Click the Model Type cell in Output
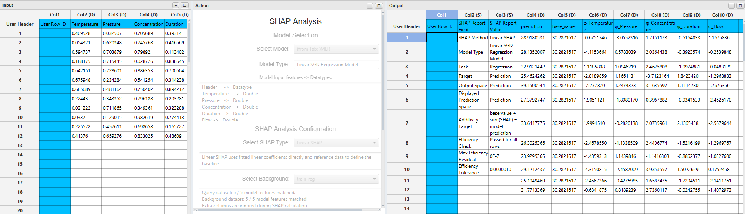This screenshot has width=745, height=214. (x=473, y=52)
